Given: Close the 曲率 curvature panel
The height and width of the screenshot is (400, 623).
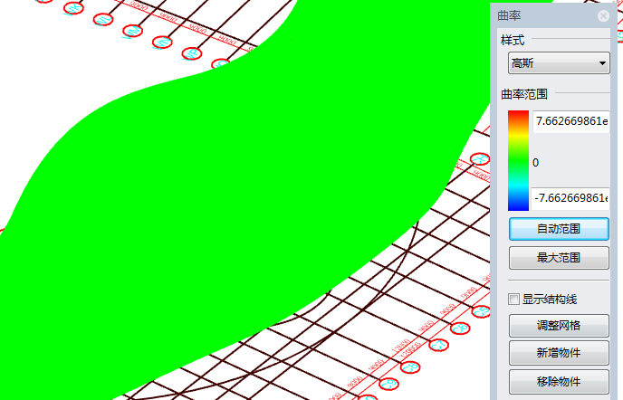Looking at the screenshot, I should pos(603,15).
